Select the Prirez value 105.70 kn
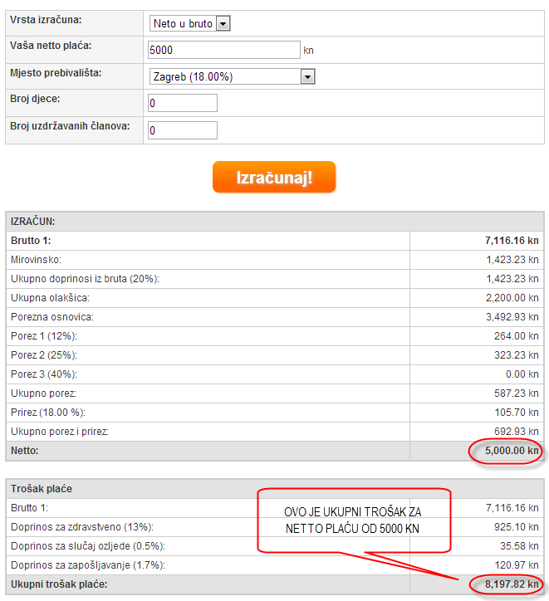Viewport: 549px width, 601px height. pyautogui.click(x=517, y=413)
